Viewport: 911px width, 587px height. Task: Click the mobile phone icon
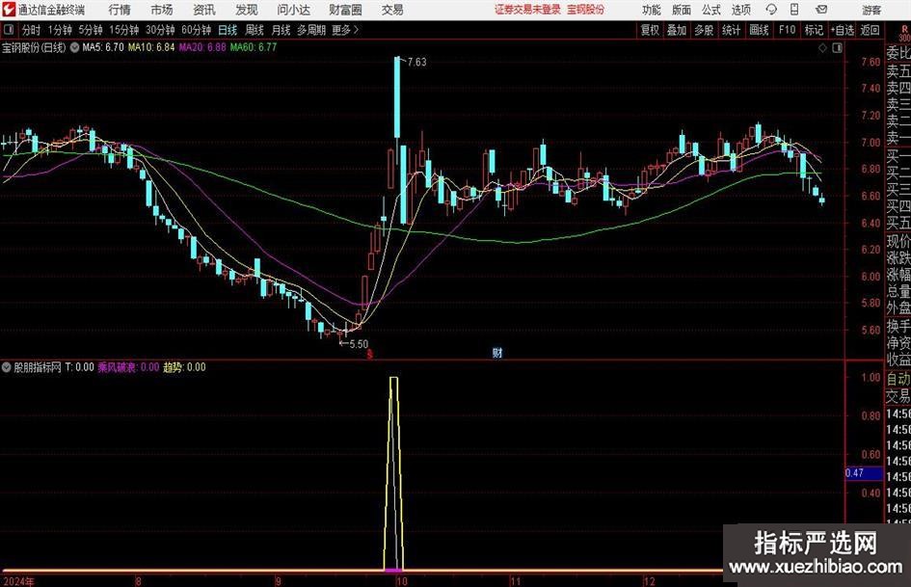[x=794, y=10]
